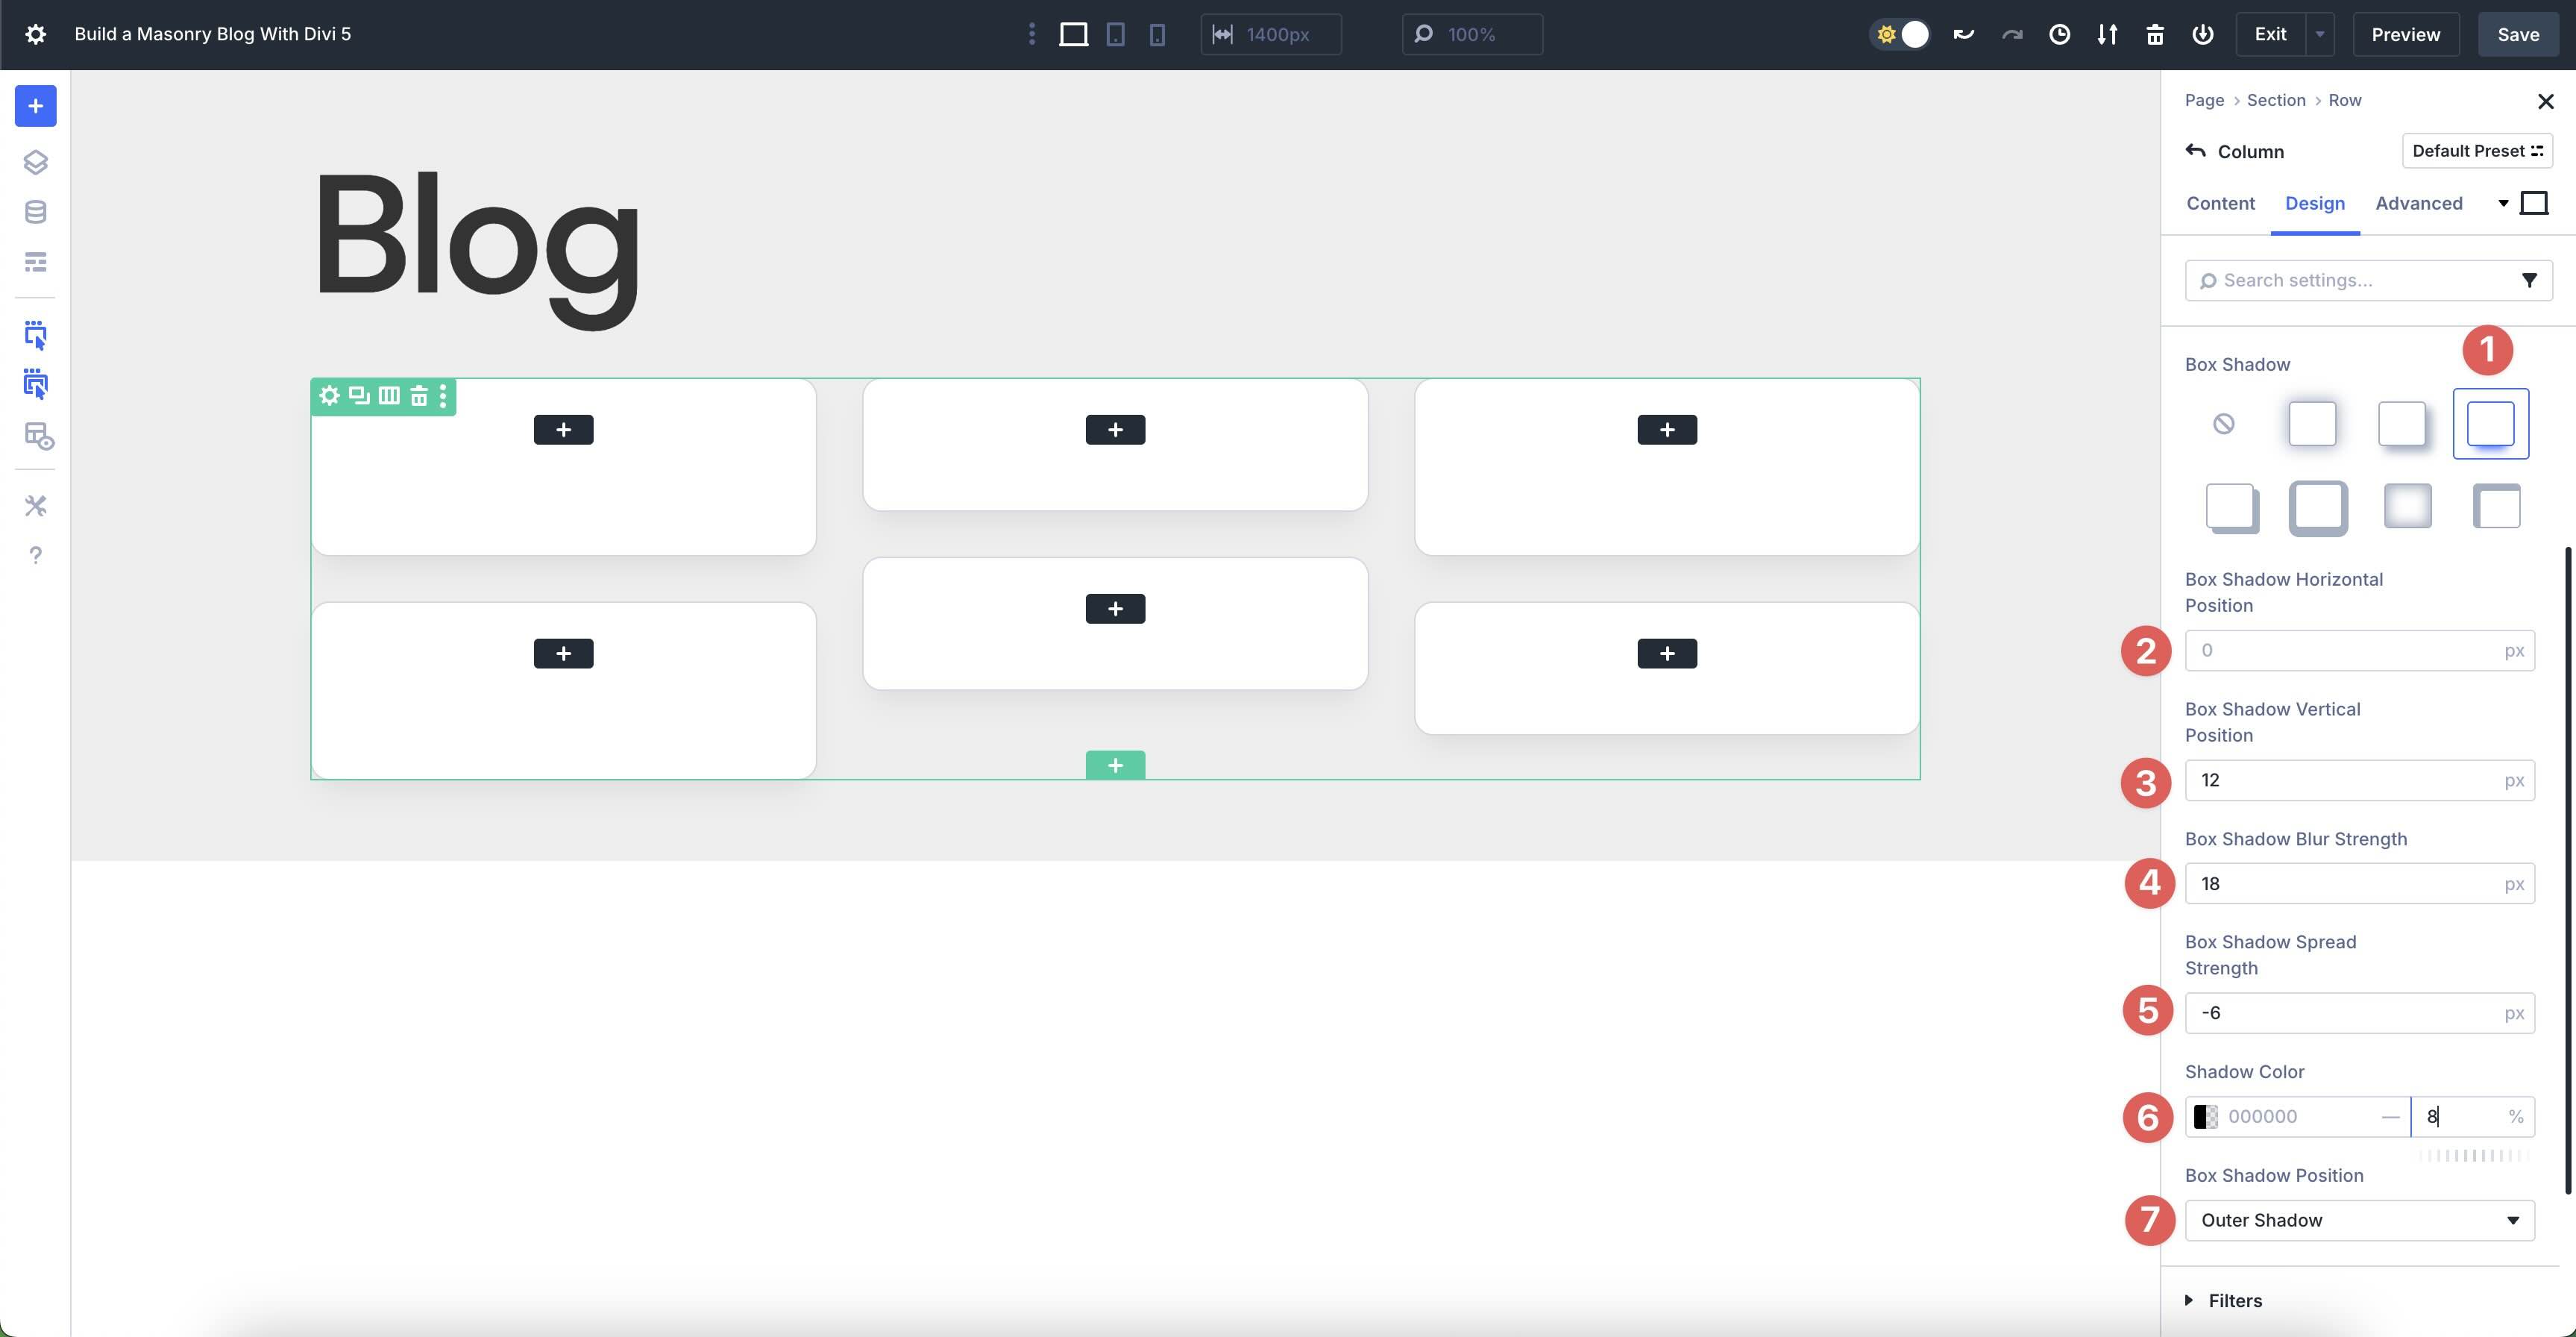This screenshot has width=2576, height=1337.
Task: Select the tablet responsive view icon
Action: pos(1115,34)
